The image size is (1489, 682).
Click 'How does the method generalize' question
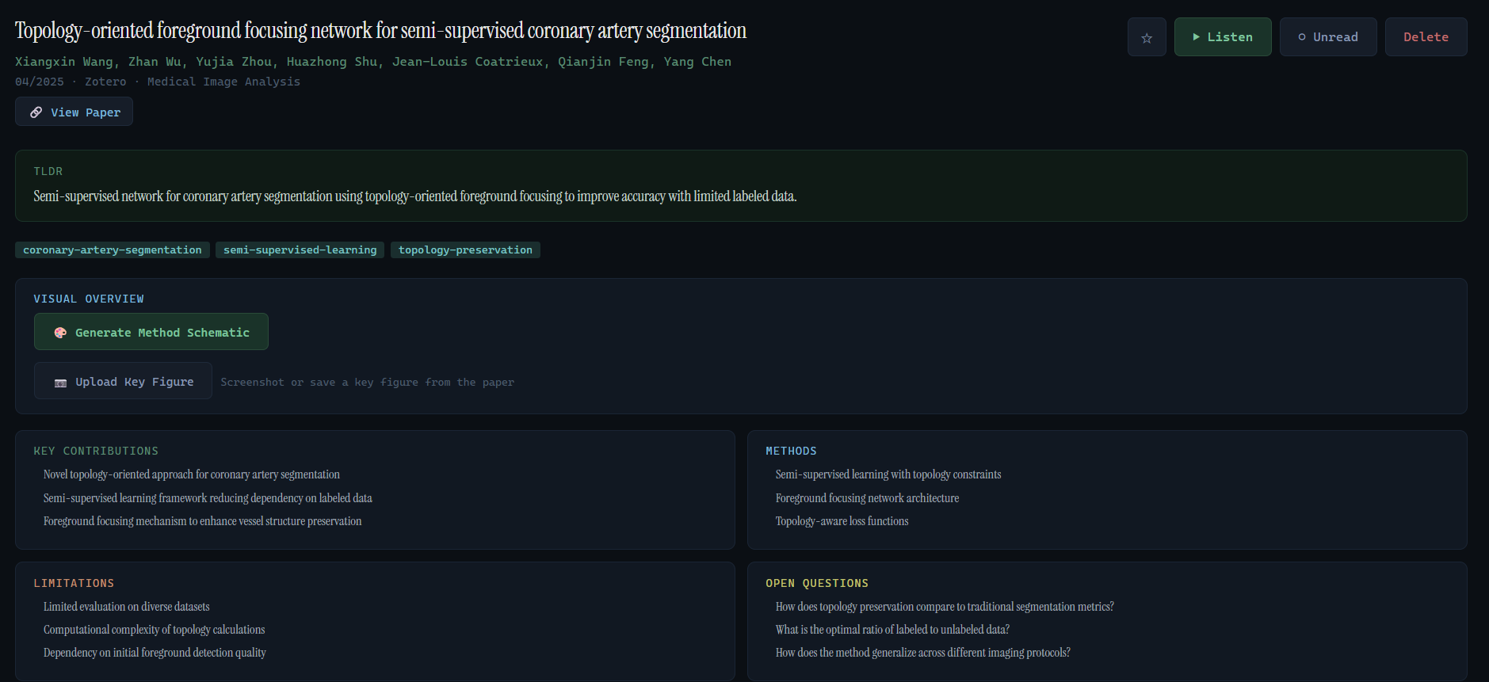(x=923, y=653)
